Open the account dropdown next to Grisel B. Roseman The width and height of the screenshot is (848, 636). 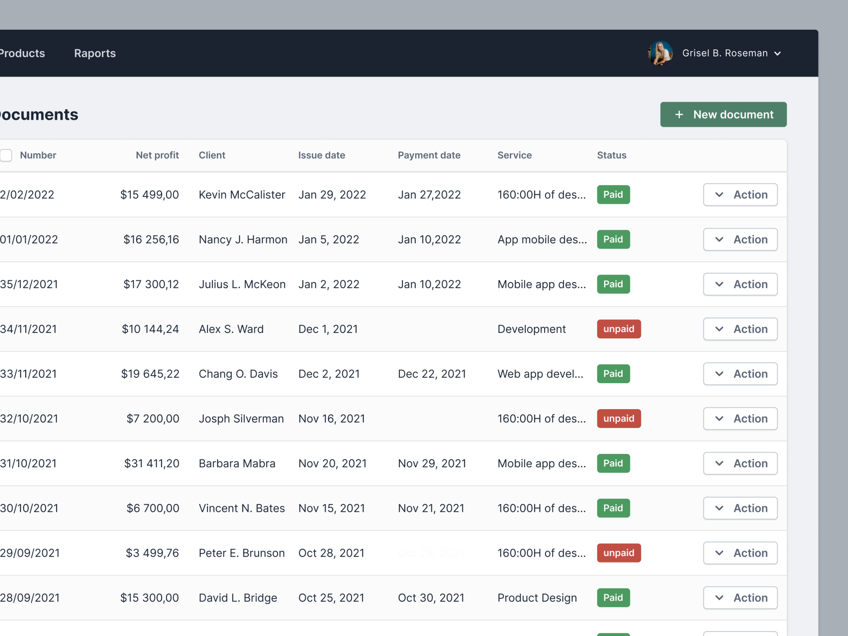[x=778, y=53]
